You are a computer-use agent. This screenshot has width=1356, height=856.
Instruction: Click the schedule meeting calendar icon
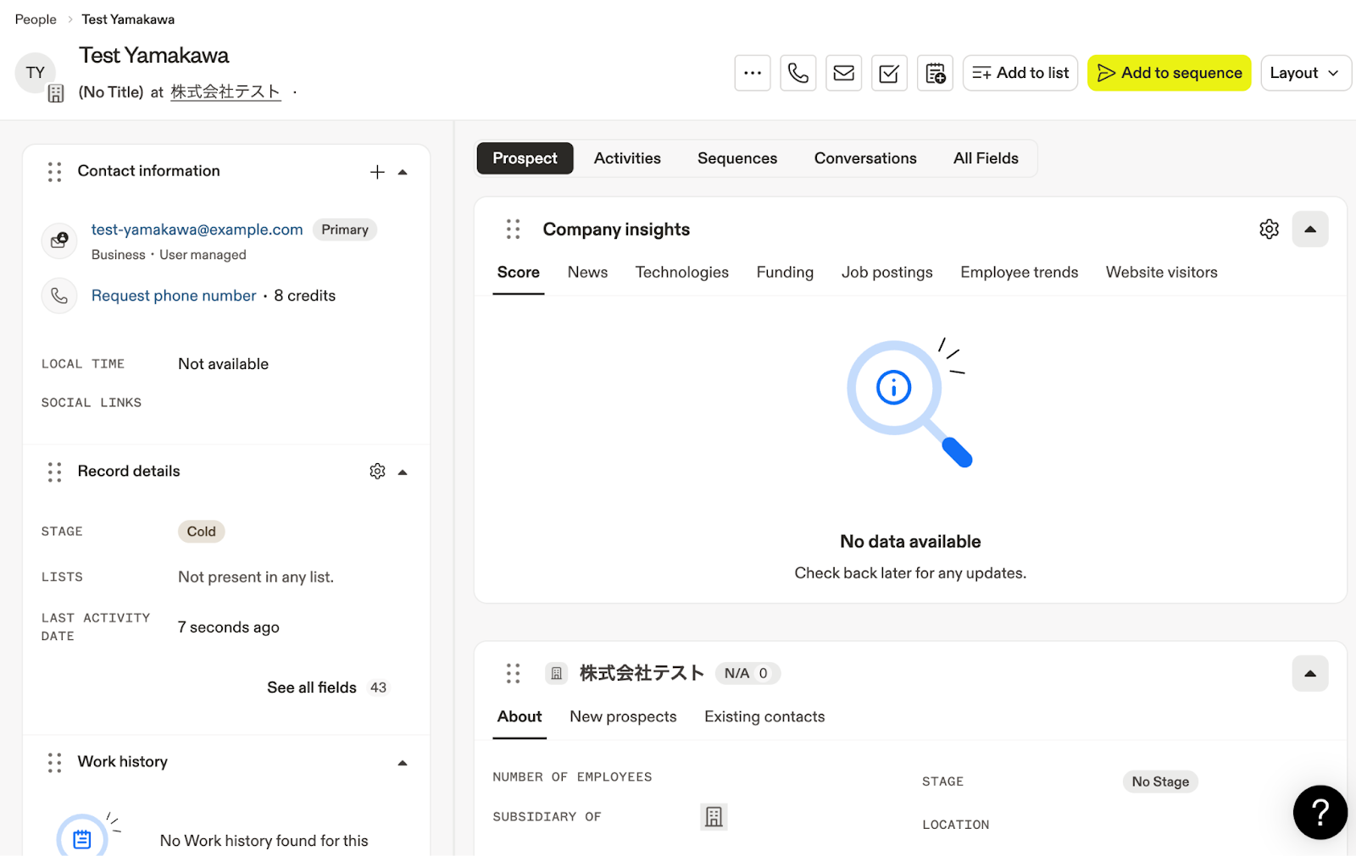pyautogui.click(x=935, y=73)
